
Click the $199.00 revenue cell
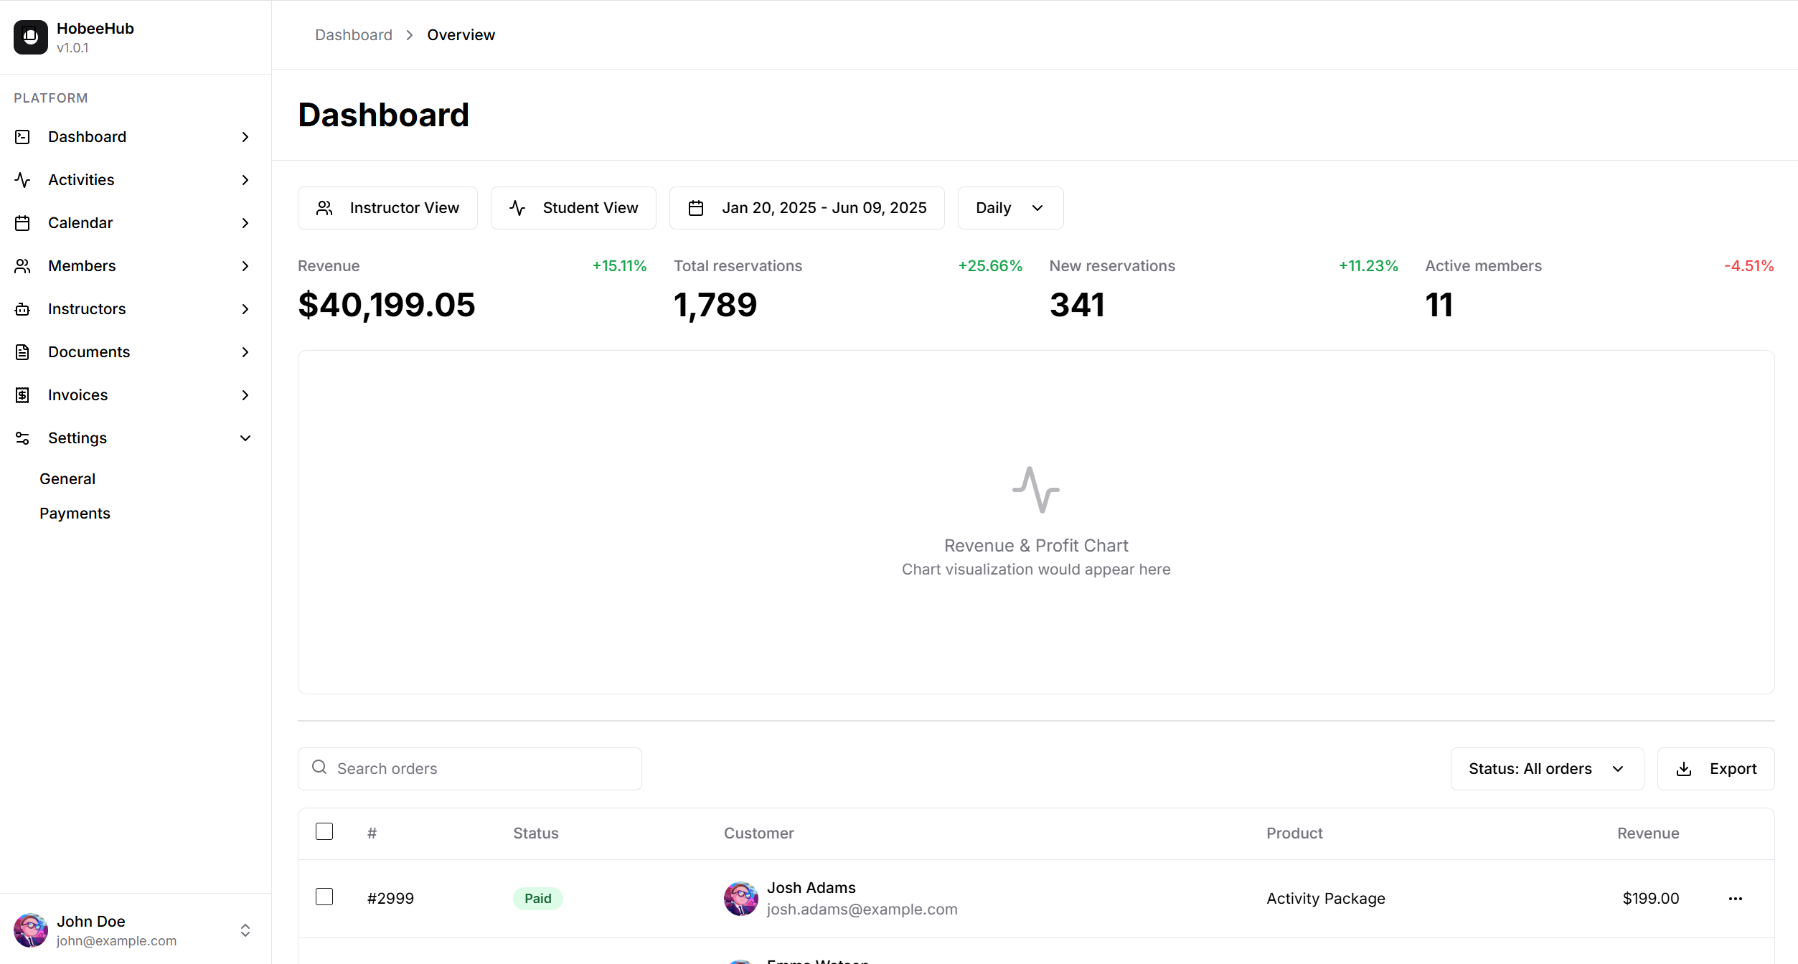pos(1651,899)
